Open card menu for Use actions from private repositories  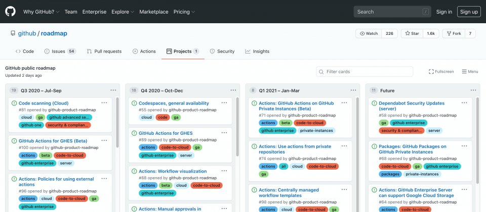pos(344,146)
